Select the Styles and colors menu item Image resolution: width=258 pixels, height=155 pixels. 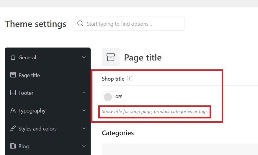(x=48, y=128)
